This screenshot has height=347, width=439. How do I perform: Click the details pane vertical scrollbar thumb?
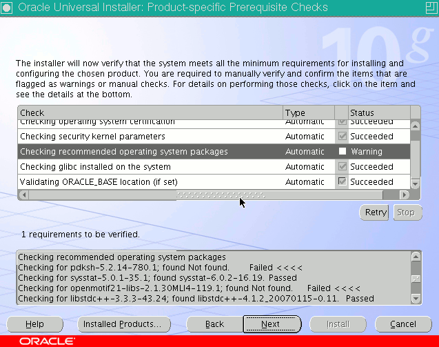pos(416,279)
